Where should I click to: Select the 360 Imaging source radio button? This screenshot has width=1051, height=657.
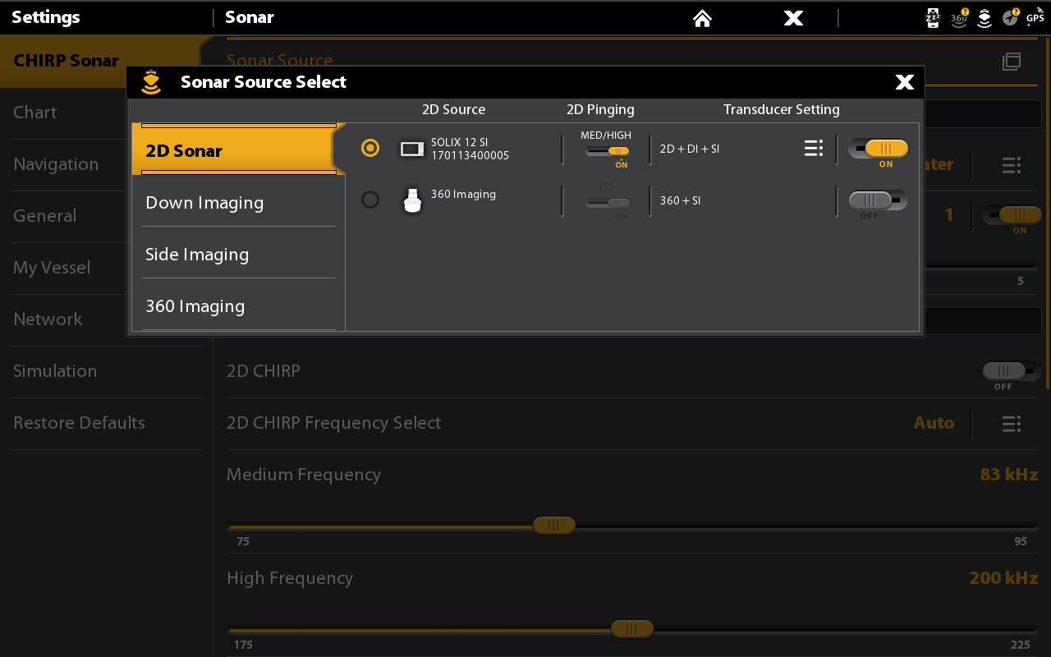pos(370,200)
